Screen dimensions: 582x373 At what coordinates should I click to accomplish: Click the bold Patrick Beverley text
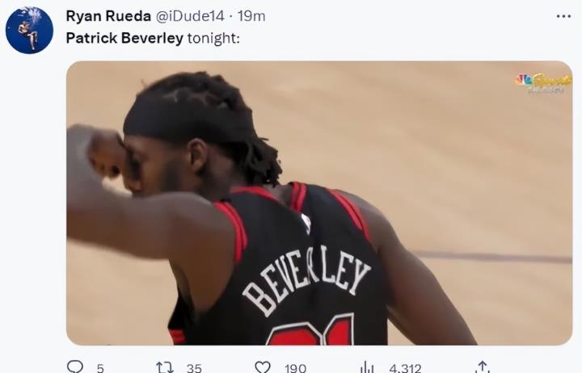[124, 38]
